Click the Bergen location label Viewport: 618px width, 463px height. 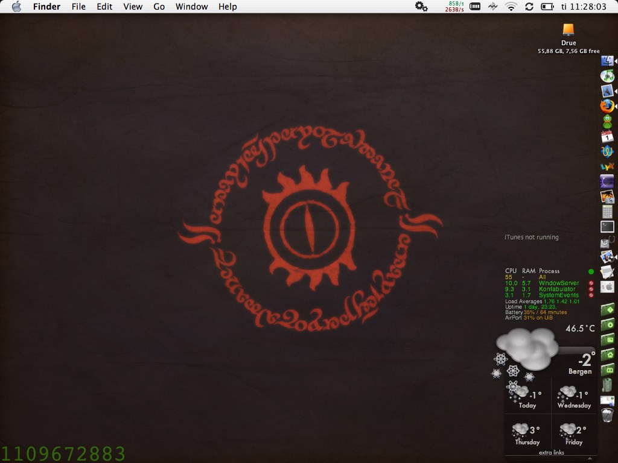tap(580, 371)
